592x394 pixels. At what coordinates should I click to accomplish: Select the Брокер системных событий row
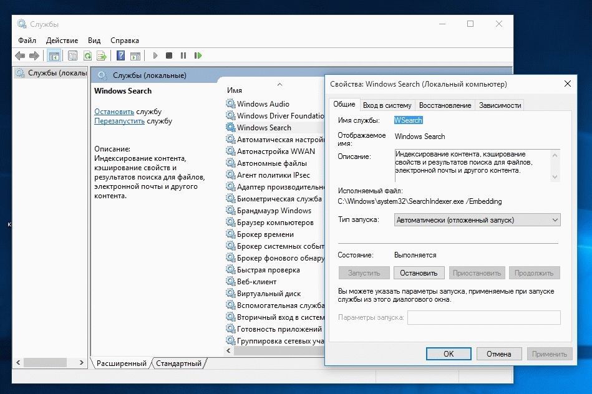pos(275,246)
